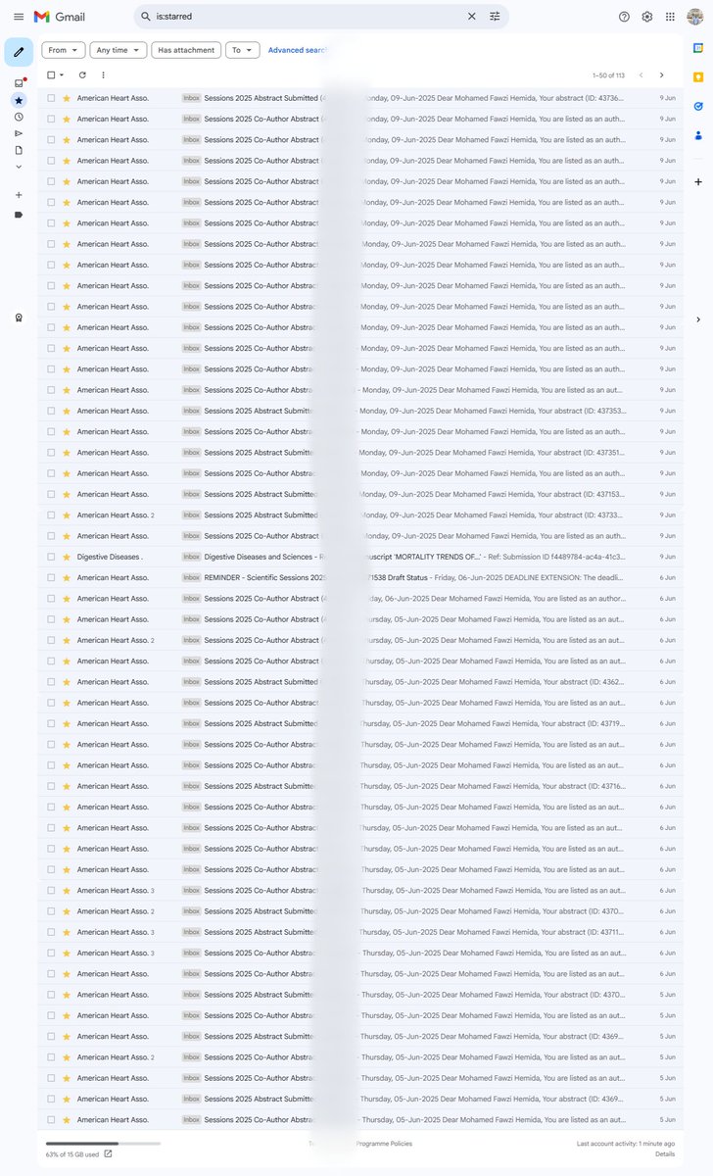Screen dimensions: 713x1176
Task: Get add-ons with side panel plus
Action: (697, 182)
